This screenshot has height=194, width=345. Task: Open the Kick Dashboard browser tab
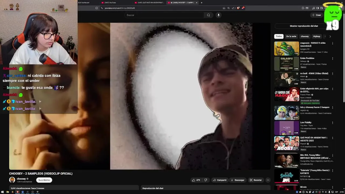coord(84,3)
